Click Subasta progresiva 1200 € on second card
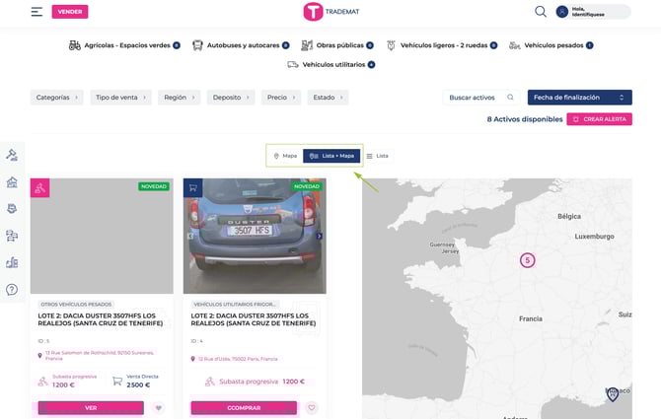The height and width of the screenshot is (419, 661). tap(255, 382)
